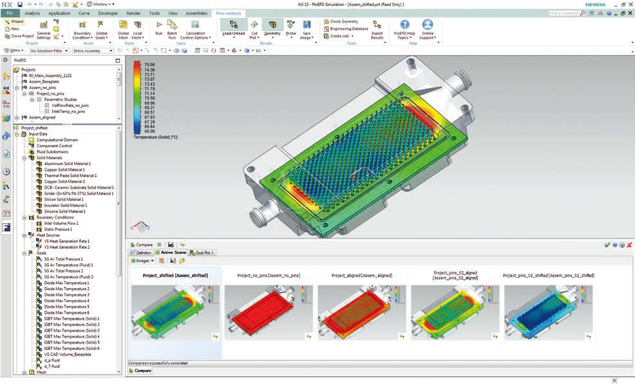
Task: Click the clock history sidebar icon
Action: coord(6,171)
